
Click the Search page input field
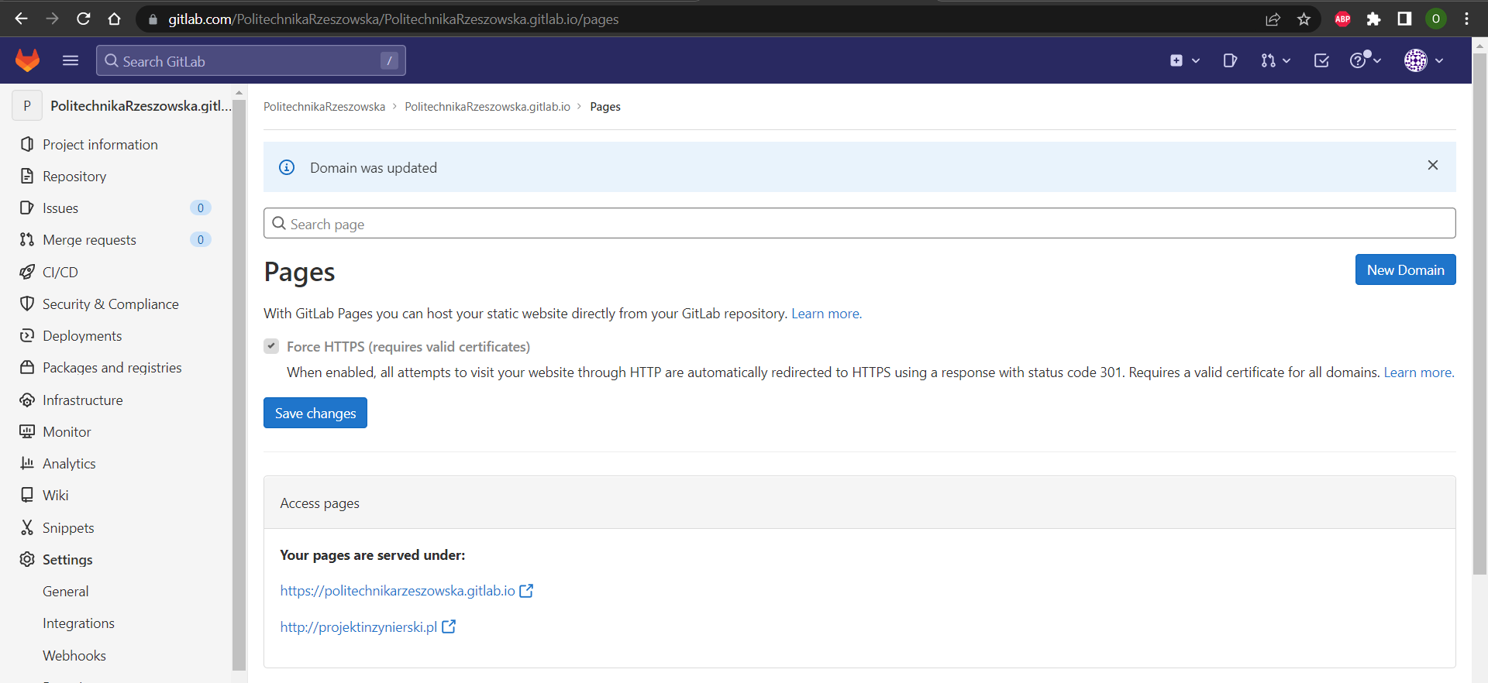pos(859,224)
